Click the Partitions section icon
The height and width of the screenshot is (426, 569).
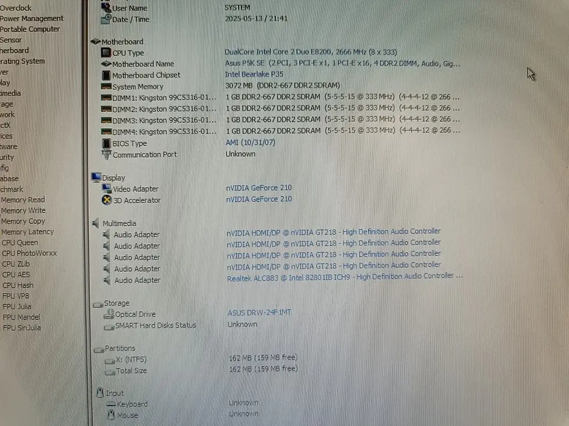99,349
